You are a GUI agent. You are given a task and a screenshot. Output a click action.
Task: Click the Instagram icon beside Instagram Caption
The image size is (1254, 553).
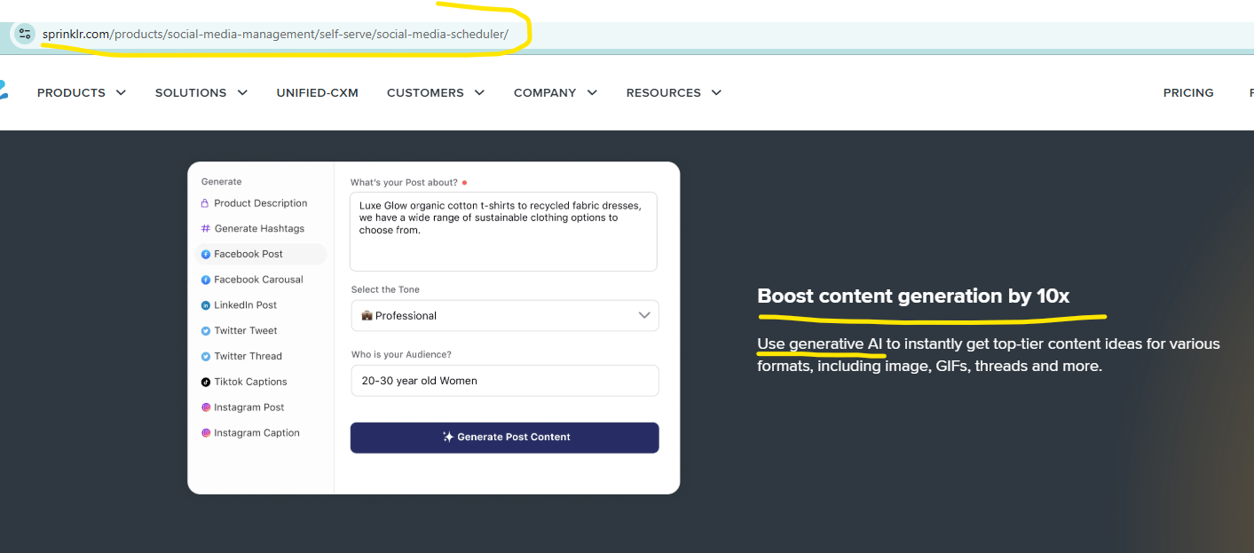pos(206,433)
